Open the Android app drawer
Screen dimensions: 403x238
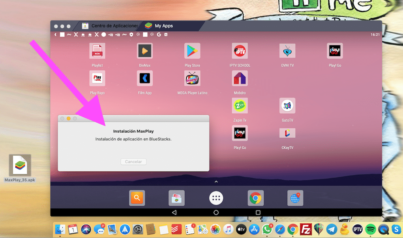(x=216, y=198)
